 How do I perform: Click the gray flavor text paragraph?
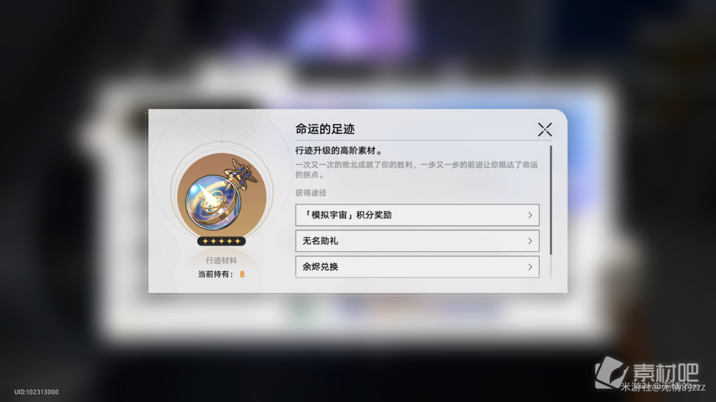coord(417,170)
